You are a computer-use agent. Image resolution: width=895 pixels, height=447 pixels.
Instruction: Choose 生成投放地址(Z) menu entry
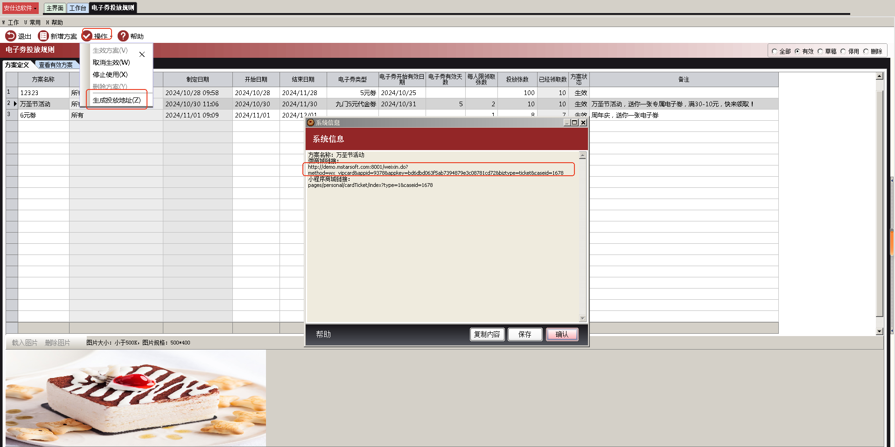(117, 100)
